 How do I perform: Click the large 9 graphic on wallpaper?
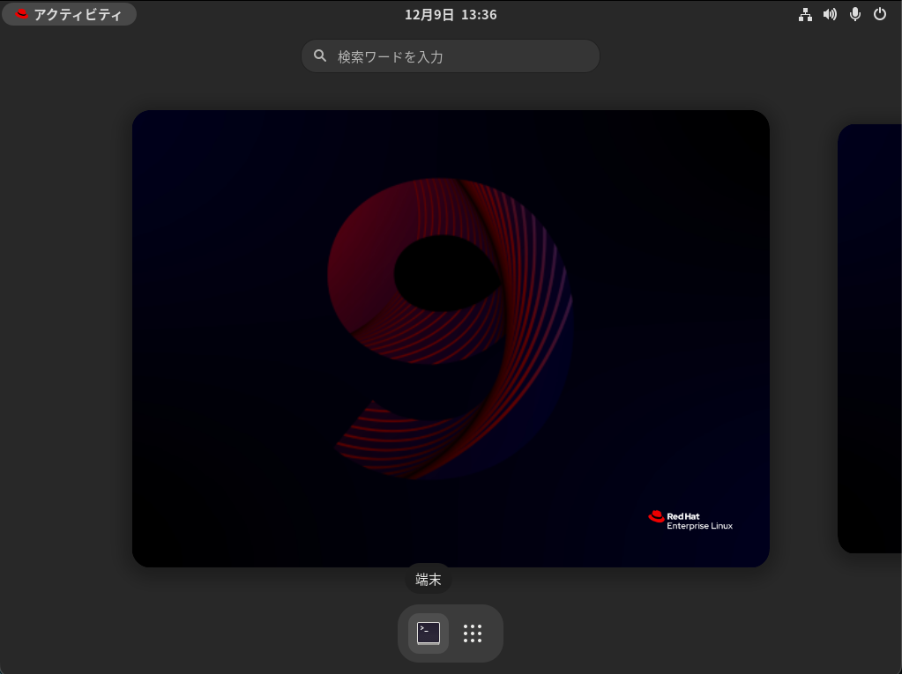(450, 326)
